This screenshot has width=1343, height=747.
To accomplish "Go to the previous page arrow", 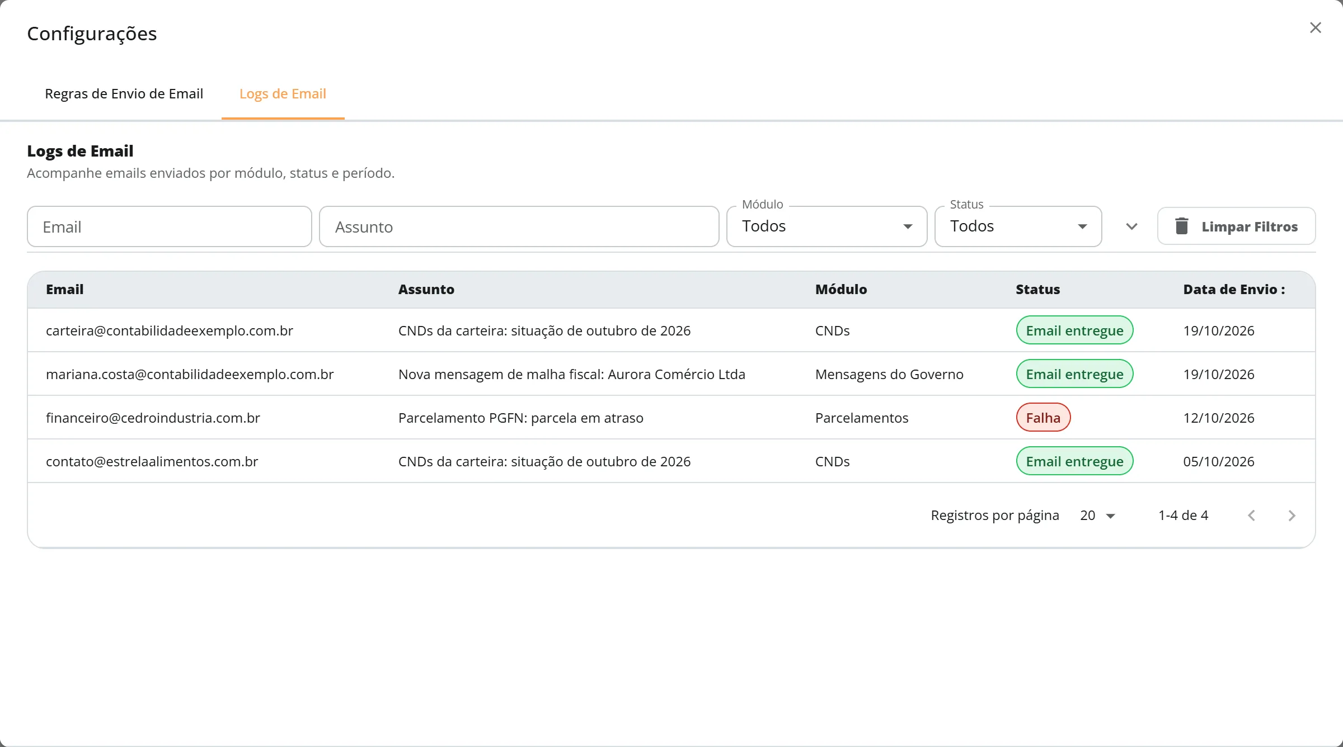I will tap(1251, 516).
